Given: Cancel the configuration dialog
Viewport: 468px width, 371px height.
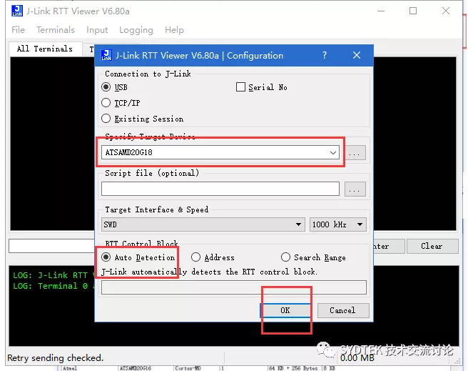Looking at the screenshot, I should click(343, 310).
